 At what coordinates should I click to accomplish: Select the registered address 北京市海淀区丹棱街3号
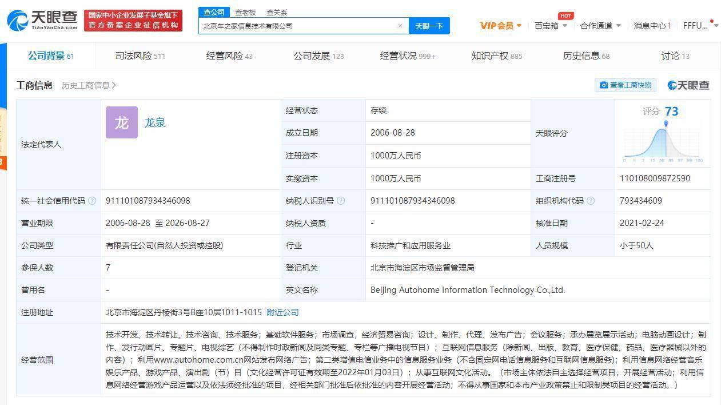[x=184, y=312]
